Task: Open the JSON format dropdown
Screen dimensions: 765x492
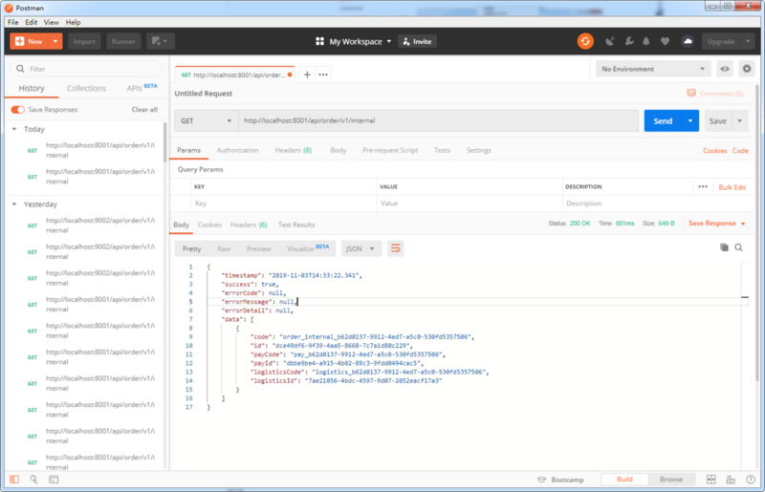Action: click(x=361, y=247)
